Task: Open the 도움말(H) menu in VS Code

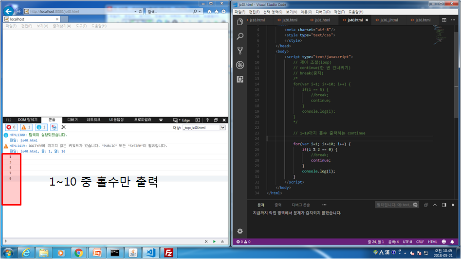Action: [x=356, y=12]
